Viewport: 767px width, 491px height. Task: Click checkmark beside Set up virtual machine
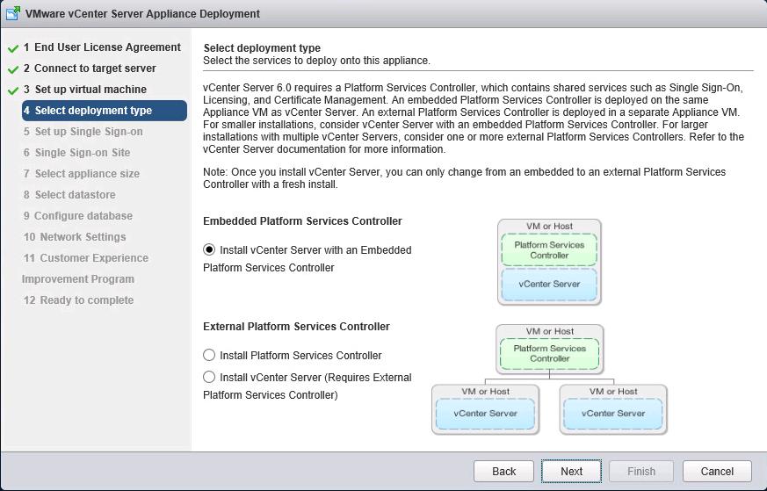point(13,90)
